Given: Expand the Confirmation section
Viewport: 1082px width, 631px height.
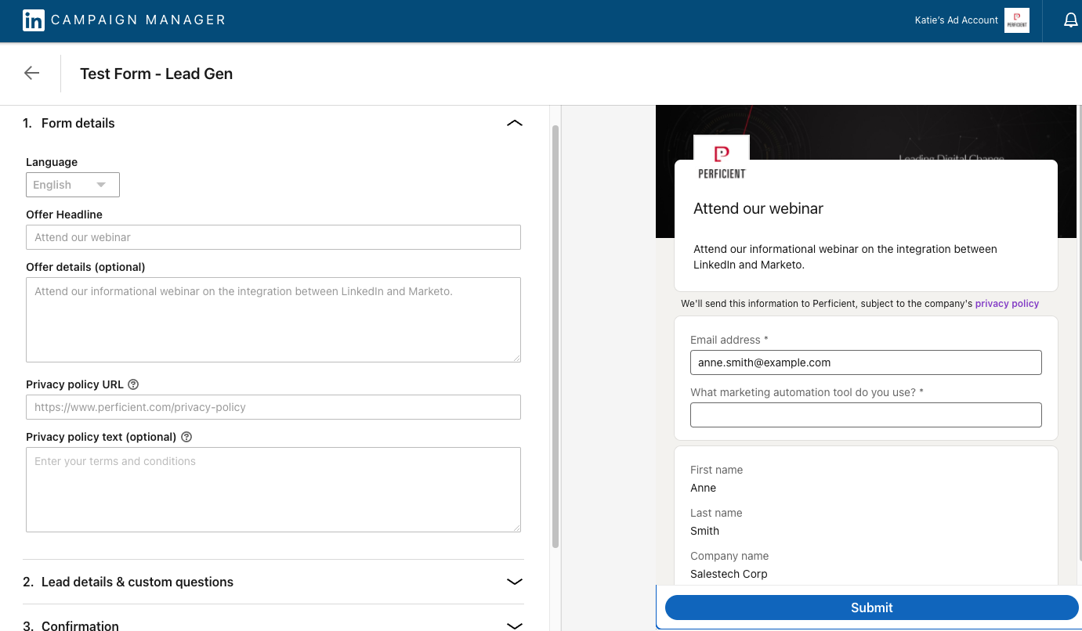Looking at the screenshot, I should point(515,625).
